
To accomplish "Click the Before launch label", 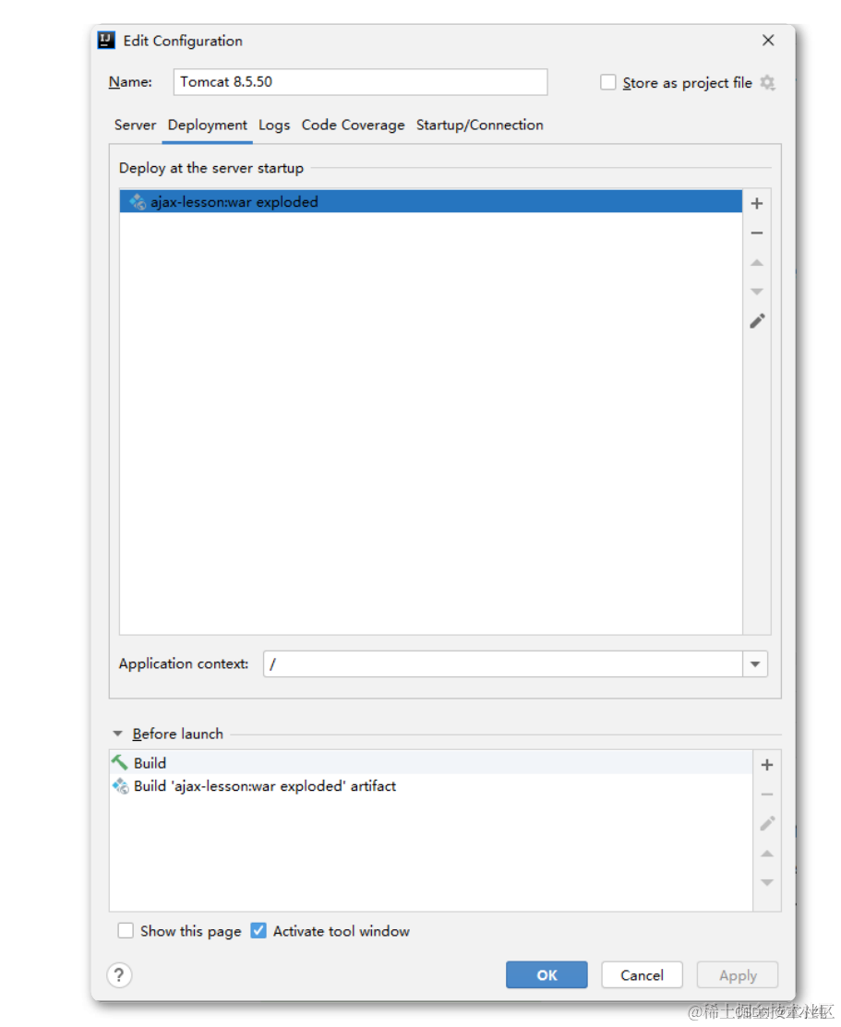I will pyautogui.click(x=177, y=734).
